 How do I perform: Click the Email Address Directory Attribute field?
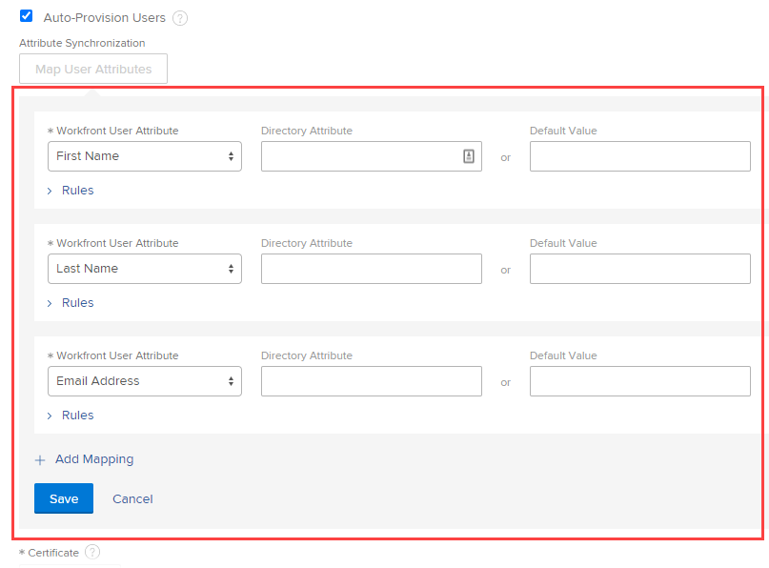coord(372,381)
